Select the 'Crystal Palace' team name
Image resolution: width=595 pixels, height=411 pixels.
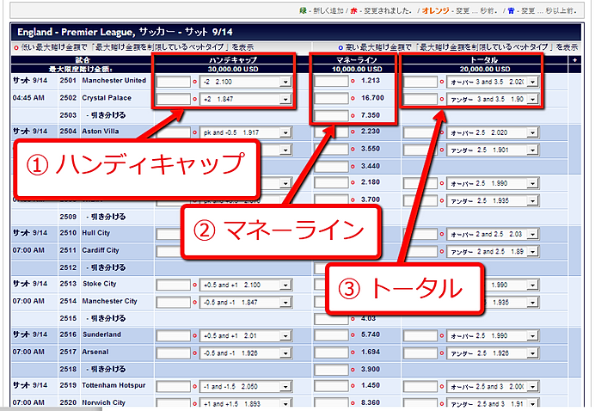tap(107, 98)
